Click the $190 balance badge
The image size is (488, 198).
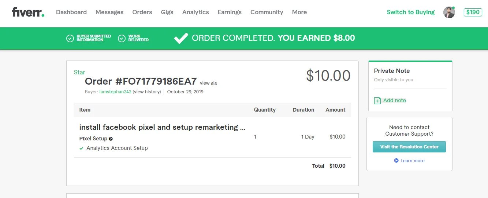[473, 12]
